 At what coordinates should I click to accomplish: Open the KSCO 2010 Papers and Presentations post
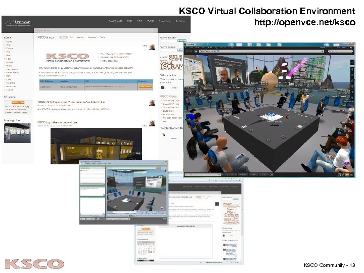[71, 102]
